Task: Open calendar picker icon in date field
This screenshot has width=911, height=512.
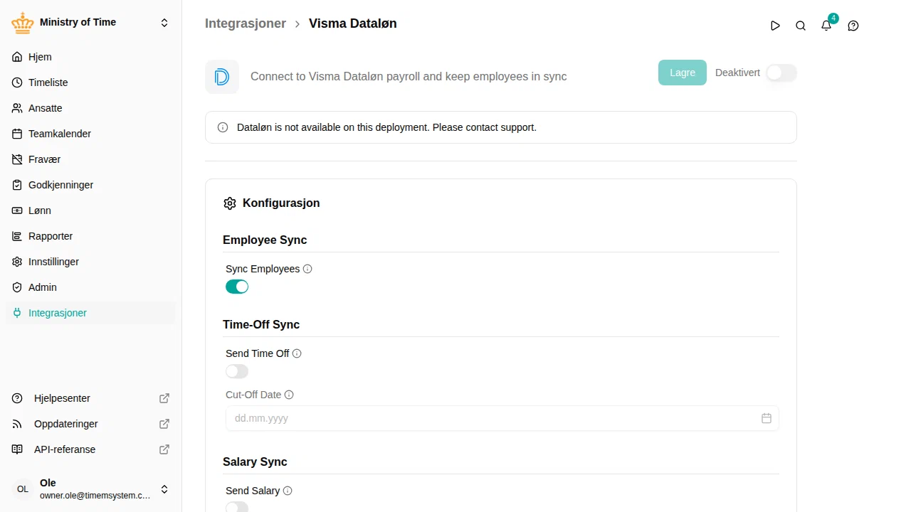Action: (767, 418)
